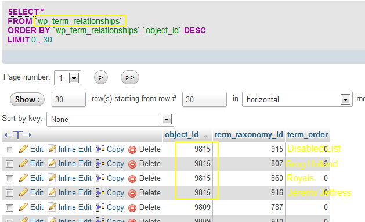
Task: Click the red Delete icon in the 807 row
Action: 132,164
